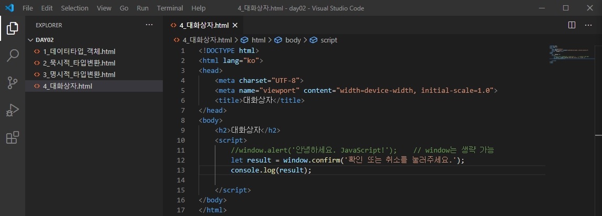Click the html lang="ko" line
Viewport: 602px width, 216px height.
pos(231,60)
